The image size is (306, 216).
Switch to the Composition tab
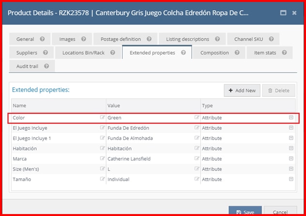click(219, 52)
